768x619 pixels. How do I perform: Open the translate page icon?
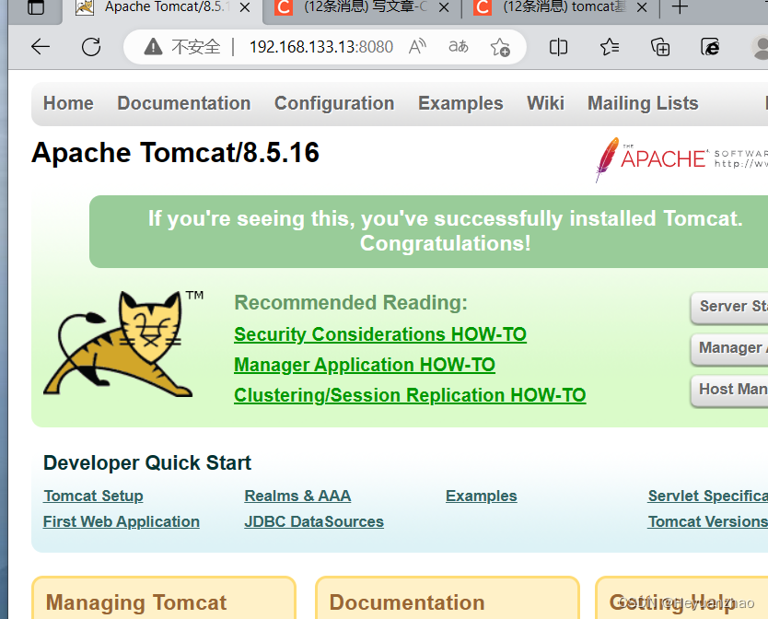pyautogui.click(x=459, y=47)
